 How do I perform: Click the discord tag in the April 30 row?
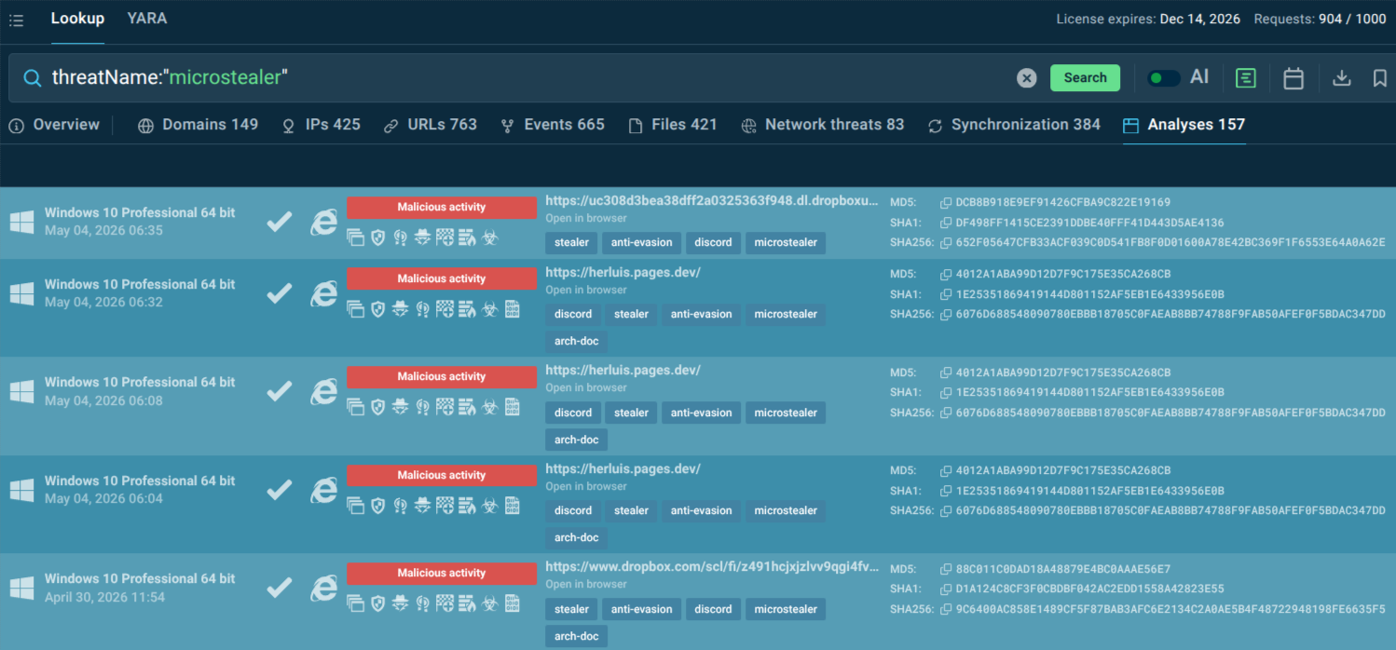(713, 609)
